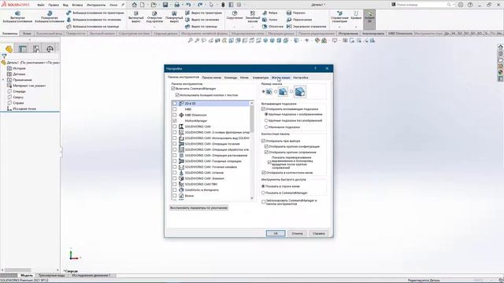Screen dimensions: 504x283
Task: Click the Отмена button in dialog
Action: click(297, 233)
